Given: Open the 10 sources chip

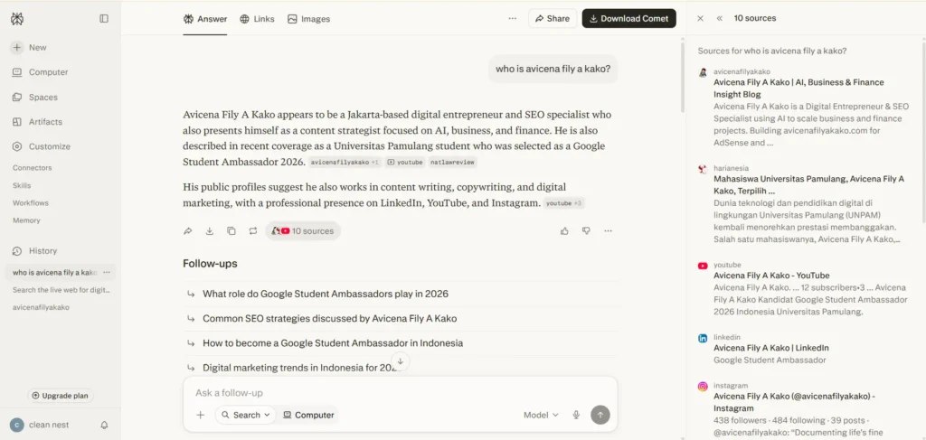Looking at the screenshot, I should 303,231.
